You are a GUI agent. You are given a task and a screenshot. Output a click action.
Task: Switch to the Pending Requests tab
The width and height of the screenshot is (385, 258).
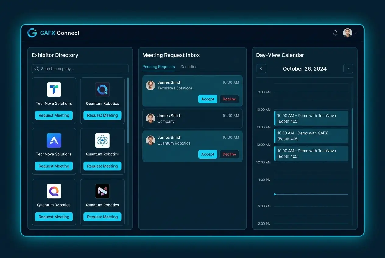[x=159, y=67]
